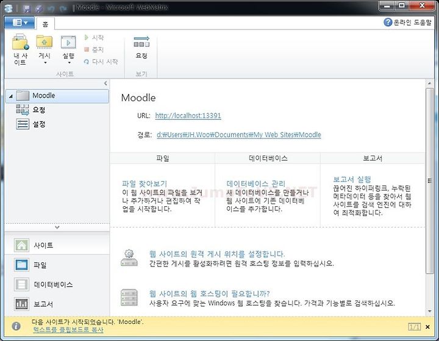Click the Moodle page heading
The width and height of the screenshot is (439, 341).
(138, 98)
